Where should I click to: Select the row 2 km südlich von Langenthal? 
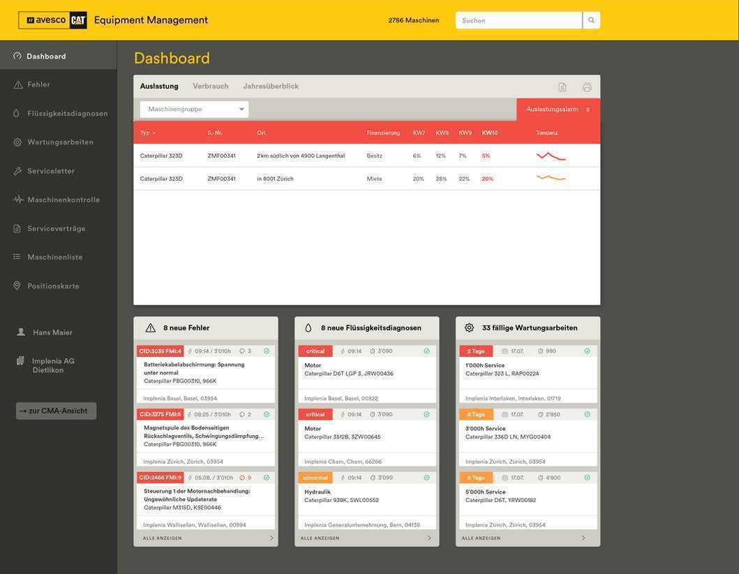366,156
